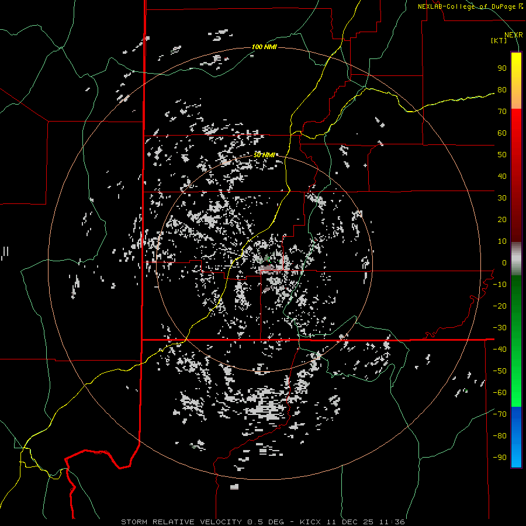
Task: Click the [KT] units label
Action: coord(499,40)
